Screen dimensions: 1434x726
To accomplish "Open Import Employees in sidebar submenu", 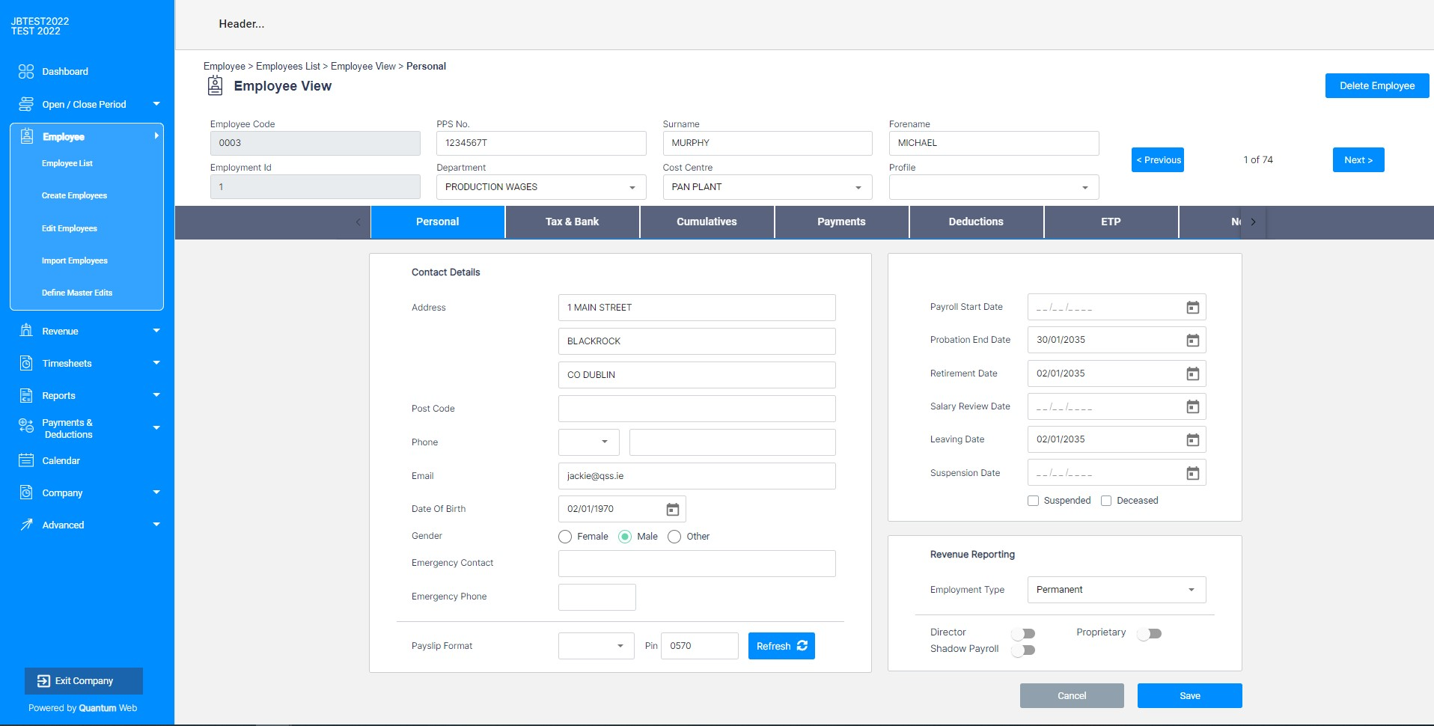I will [75, 260].
